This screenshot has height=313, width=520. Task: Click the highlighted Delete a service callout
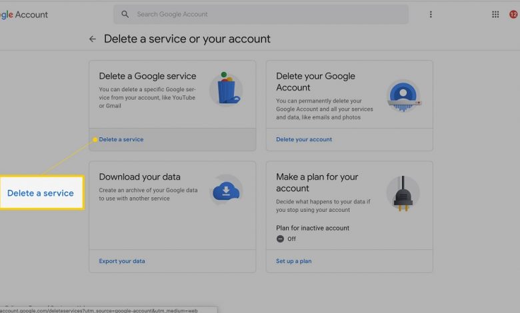(x=41, y=193)
